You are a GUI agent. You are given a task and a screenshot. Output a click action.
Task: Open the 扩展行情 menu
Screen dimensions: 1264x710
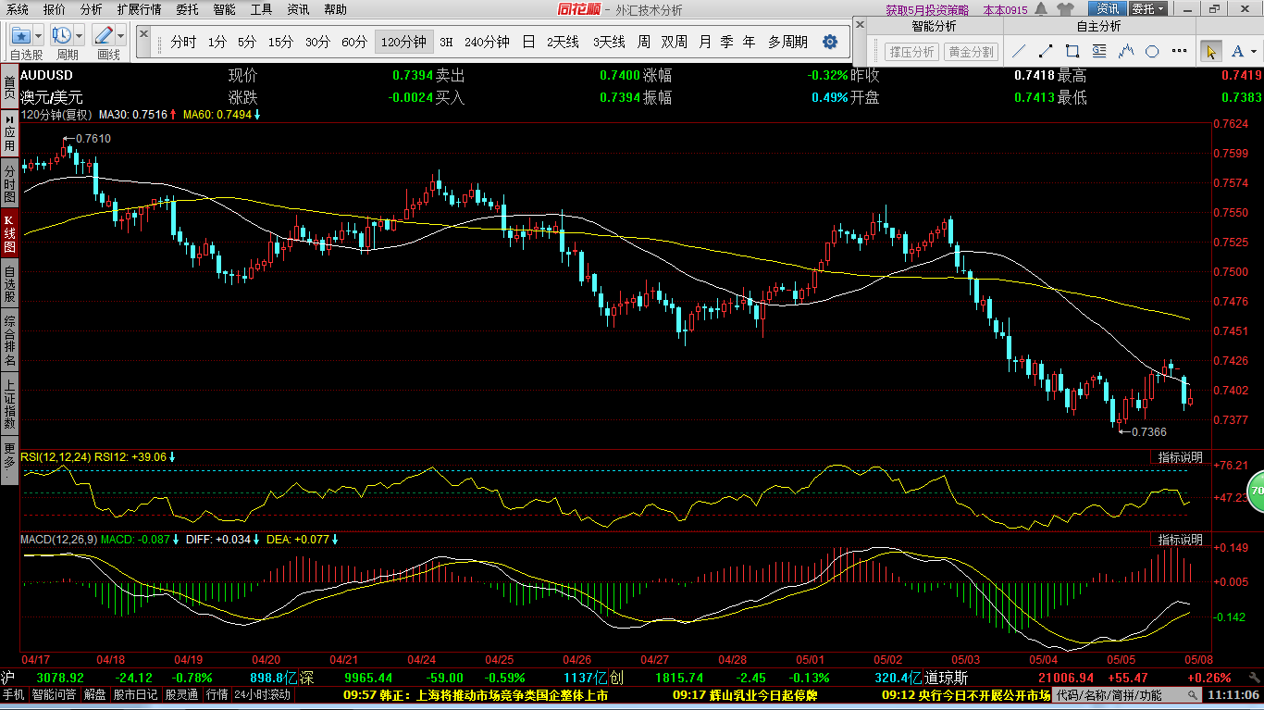pyautogui.click(x=139, y=9)
